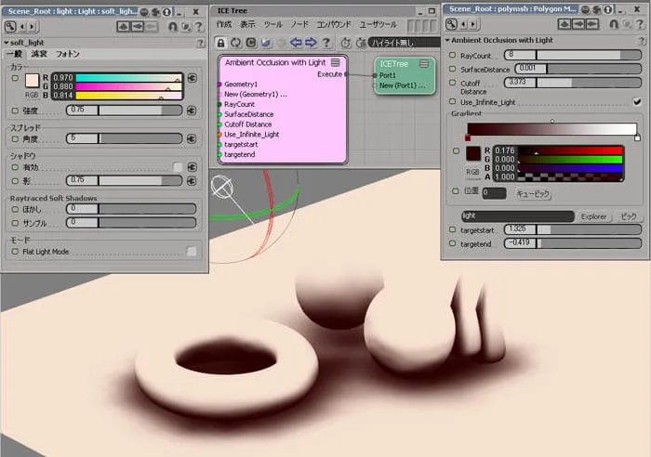The image size is (651, 457).
Task: Enable the Flat Light Mode checkbox
Action: (192, 252)
